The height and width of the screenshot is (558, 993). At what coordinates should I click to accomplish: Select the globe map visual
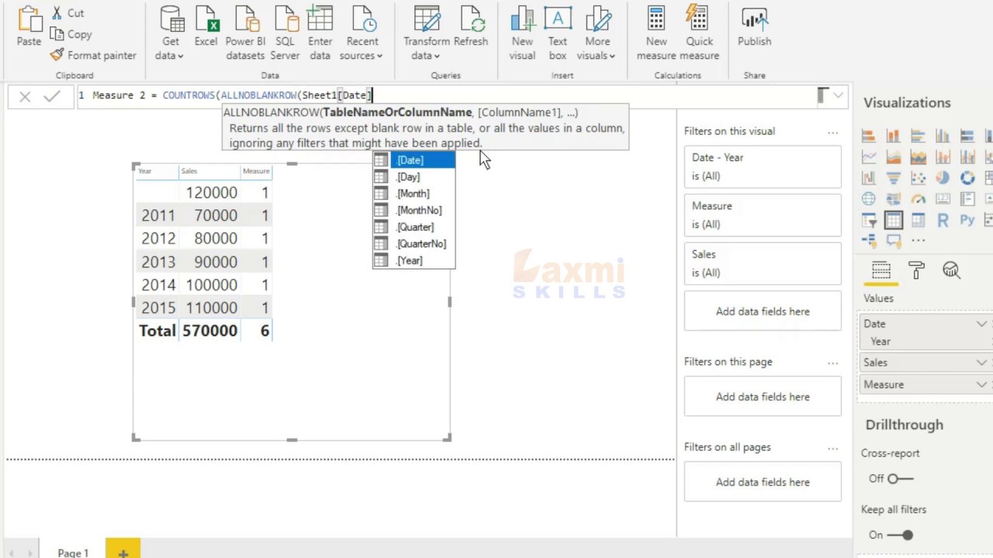click(869, 199)
